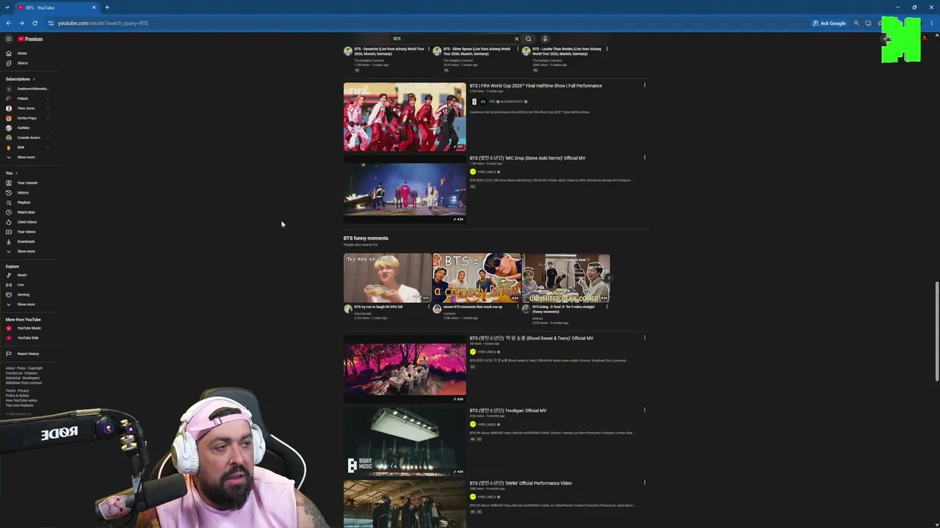
Task: Open YouTube Kids from sidebar
Action: pyautogui.click(x=27, y=338)
